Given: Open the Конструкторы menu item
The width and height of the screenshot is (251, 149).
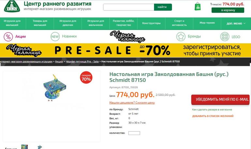Looking at the screenshot, I should point(151,23).
